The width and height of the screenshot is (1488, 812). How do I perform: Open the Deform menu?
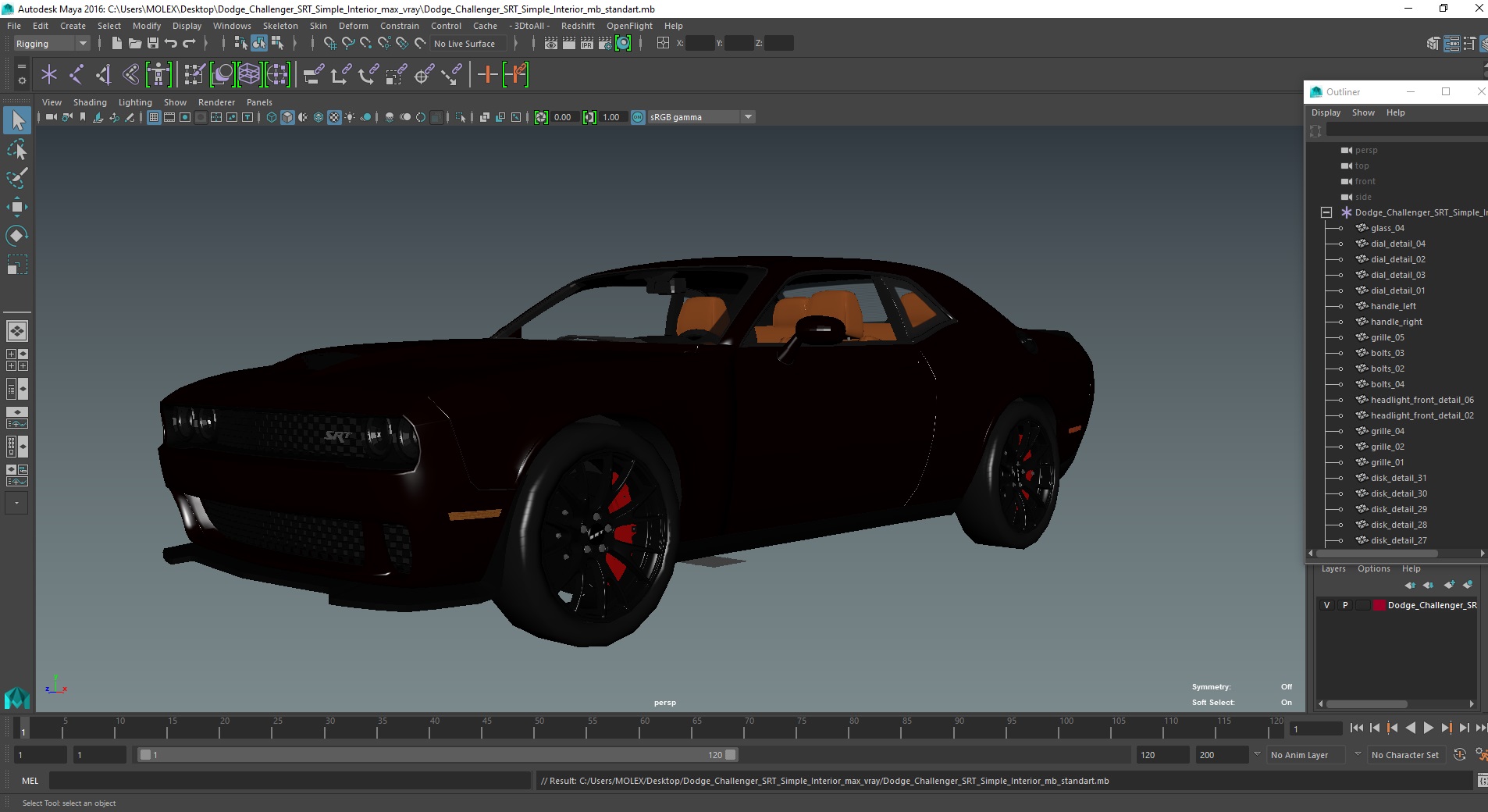click(x=353, y=26)
